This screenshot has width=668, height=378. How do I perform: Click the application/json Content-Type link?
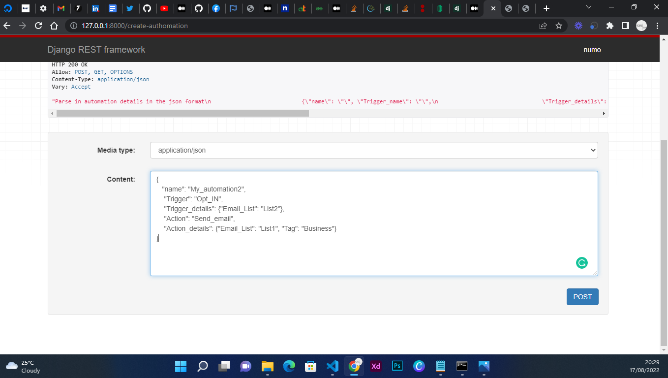pyautogui.click(x=123, y=79)
